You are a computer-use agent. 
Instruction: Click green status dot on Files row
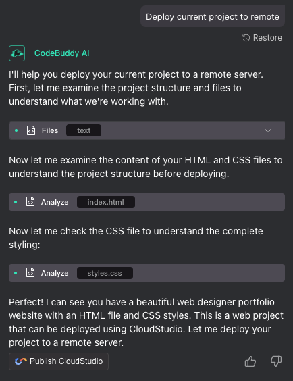tap(16, 130)
